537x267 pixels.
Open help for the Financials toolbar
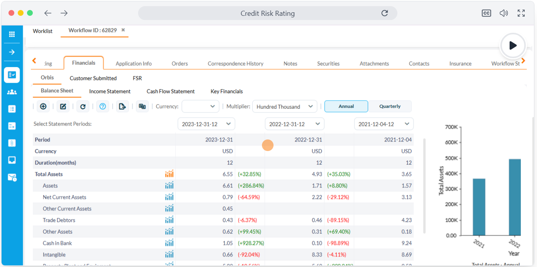tap(103, 106)
